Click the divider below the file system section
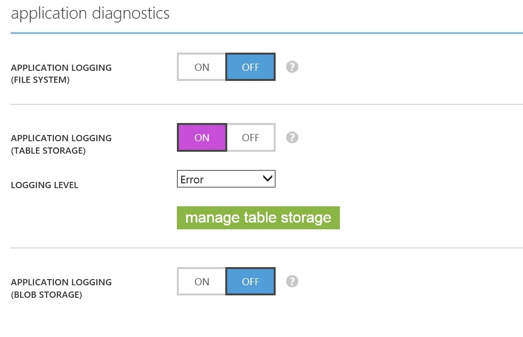The width and height of the screenshot is (523, 337). [267, 104]
